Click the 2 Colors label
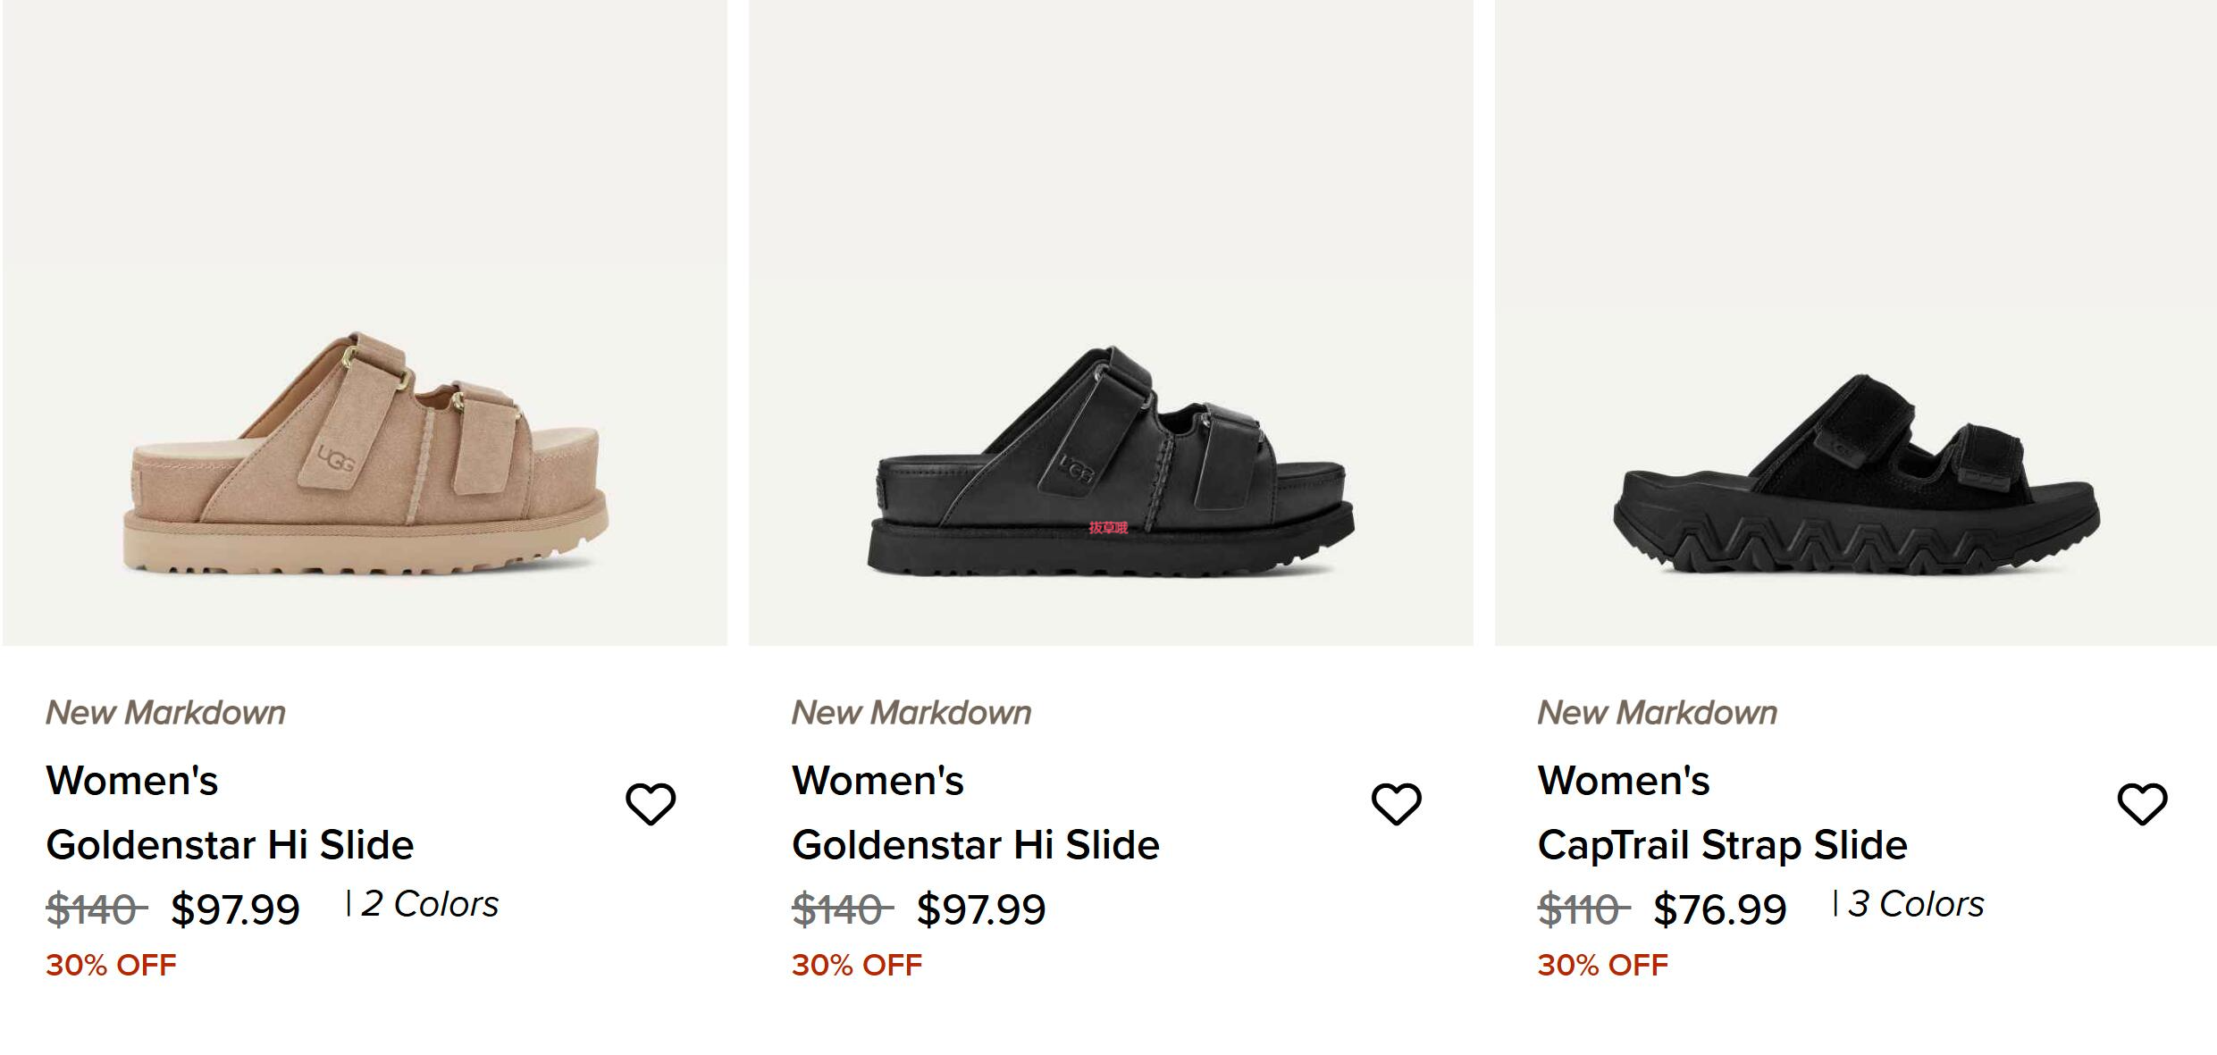The width and height of the screenshot is (2217, 1055). [430, 904]
